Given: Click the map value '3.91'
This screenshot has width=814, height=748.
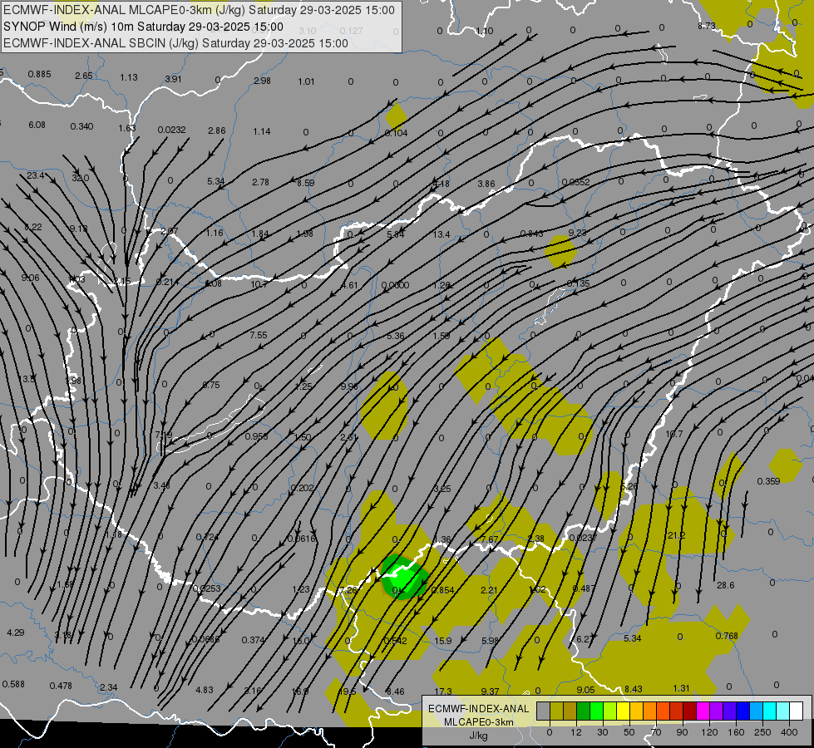Looking at the screenshot, I should tap(174, 79).
